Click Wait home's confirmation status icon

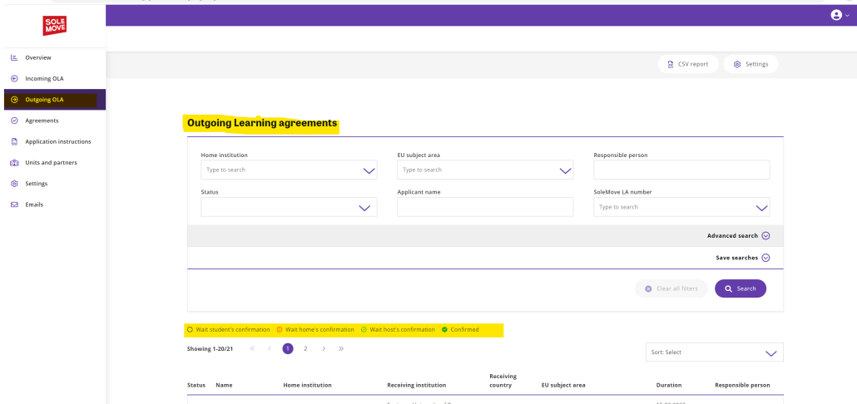pos(280,330)
